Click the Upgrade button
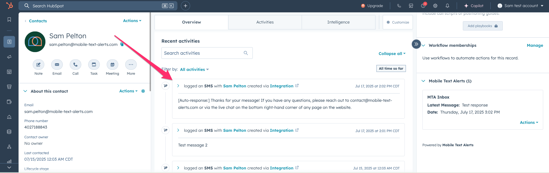Image resolution: width=549 pixels, height=173 pixels. point(372,6)
